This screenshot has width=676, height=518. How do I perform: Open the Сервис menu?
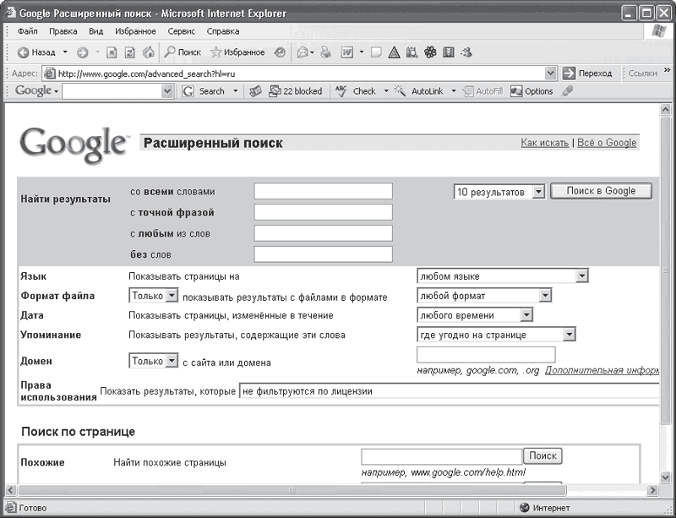point(181,31)
